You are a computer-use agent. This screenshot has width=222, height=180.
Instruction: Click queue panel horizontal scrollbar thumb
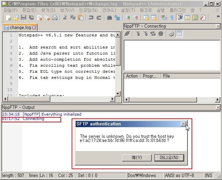(163, 100)
